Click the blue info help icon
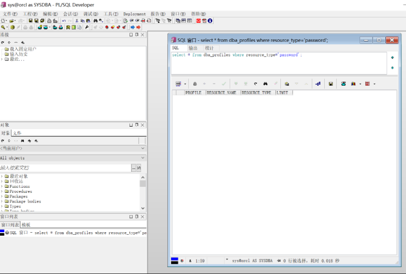The height and width of the screenshot is (274, 406). (x=210, y=21)
